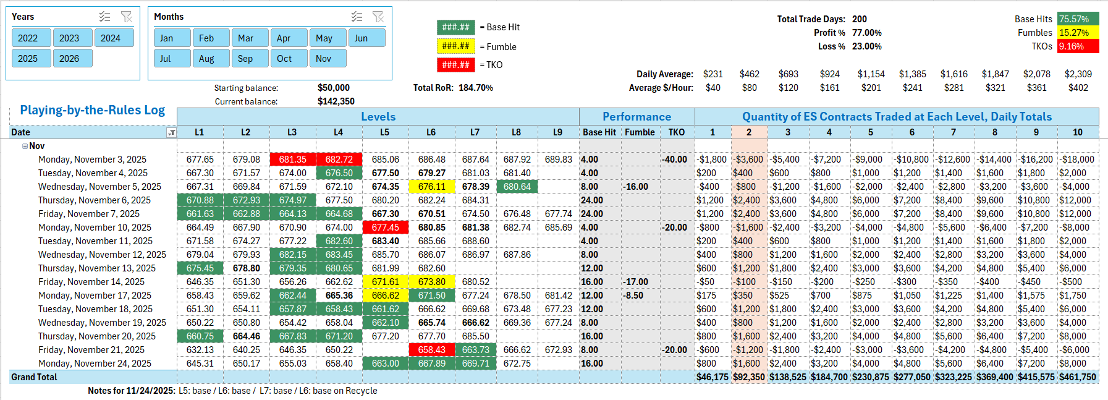This screenshot has height=400, width=1108.
Task: Click the red TKO legend swatch
Action: pyautogui.click(x=456, y=64)
